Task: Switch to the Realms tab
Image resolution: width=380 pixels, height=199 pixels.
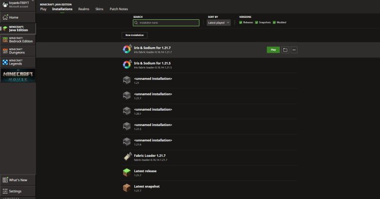Action: pyautogui.click(x=84, y=9)
